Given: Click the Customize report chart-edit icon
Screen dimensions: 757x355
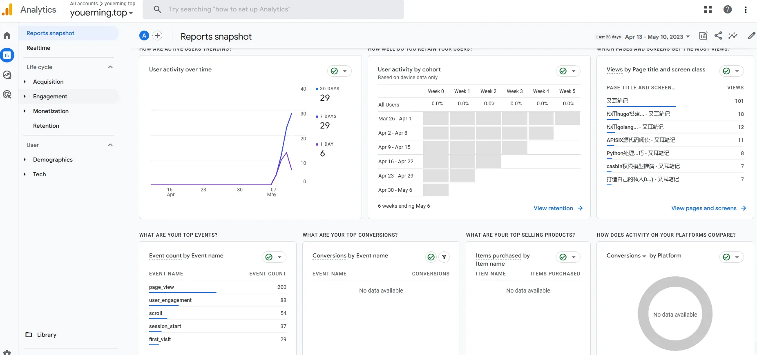Looking at the screenshot, I should [703, 35].
